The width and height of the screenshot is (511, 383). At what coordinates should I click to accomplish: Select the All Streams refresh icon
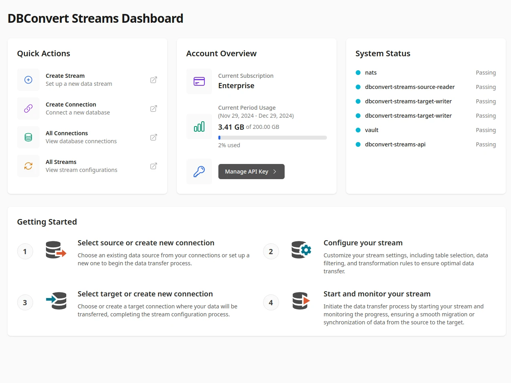[x=28, y=166]
